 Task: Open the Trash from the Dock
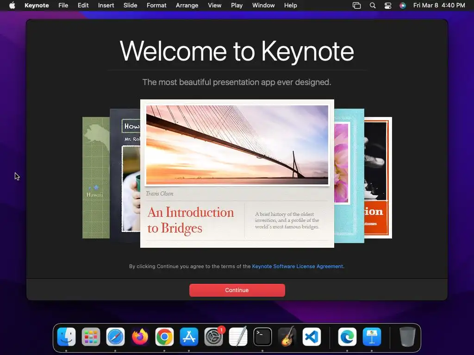click(407, 337)
